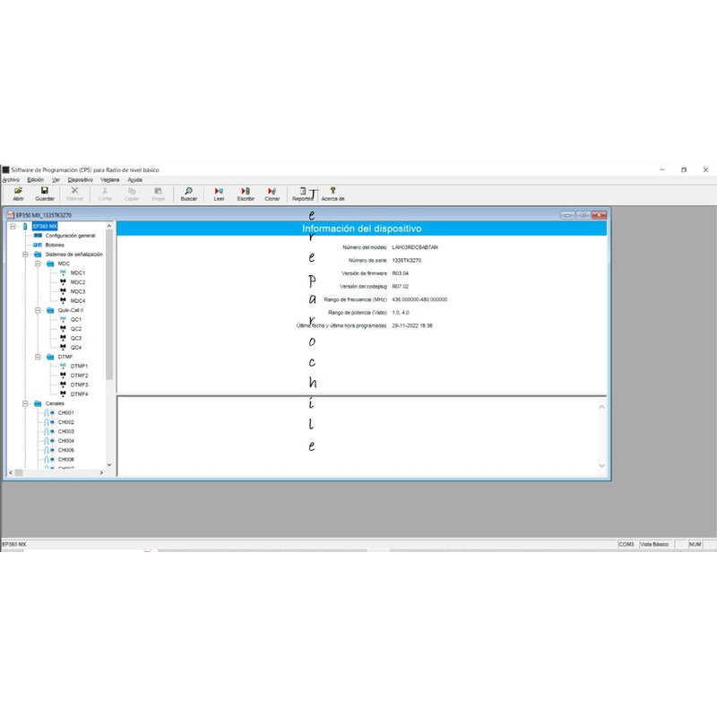Click the Leer read-from-radio icon
The height and width of the screenshot is (717, 717).
click(218, 192)
